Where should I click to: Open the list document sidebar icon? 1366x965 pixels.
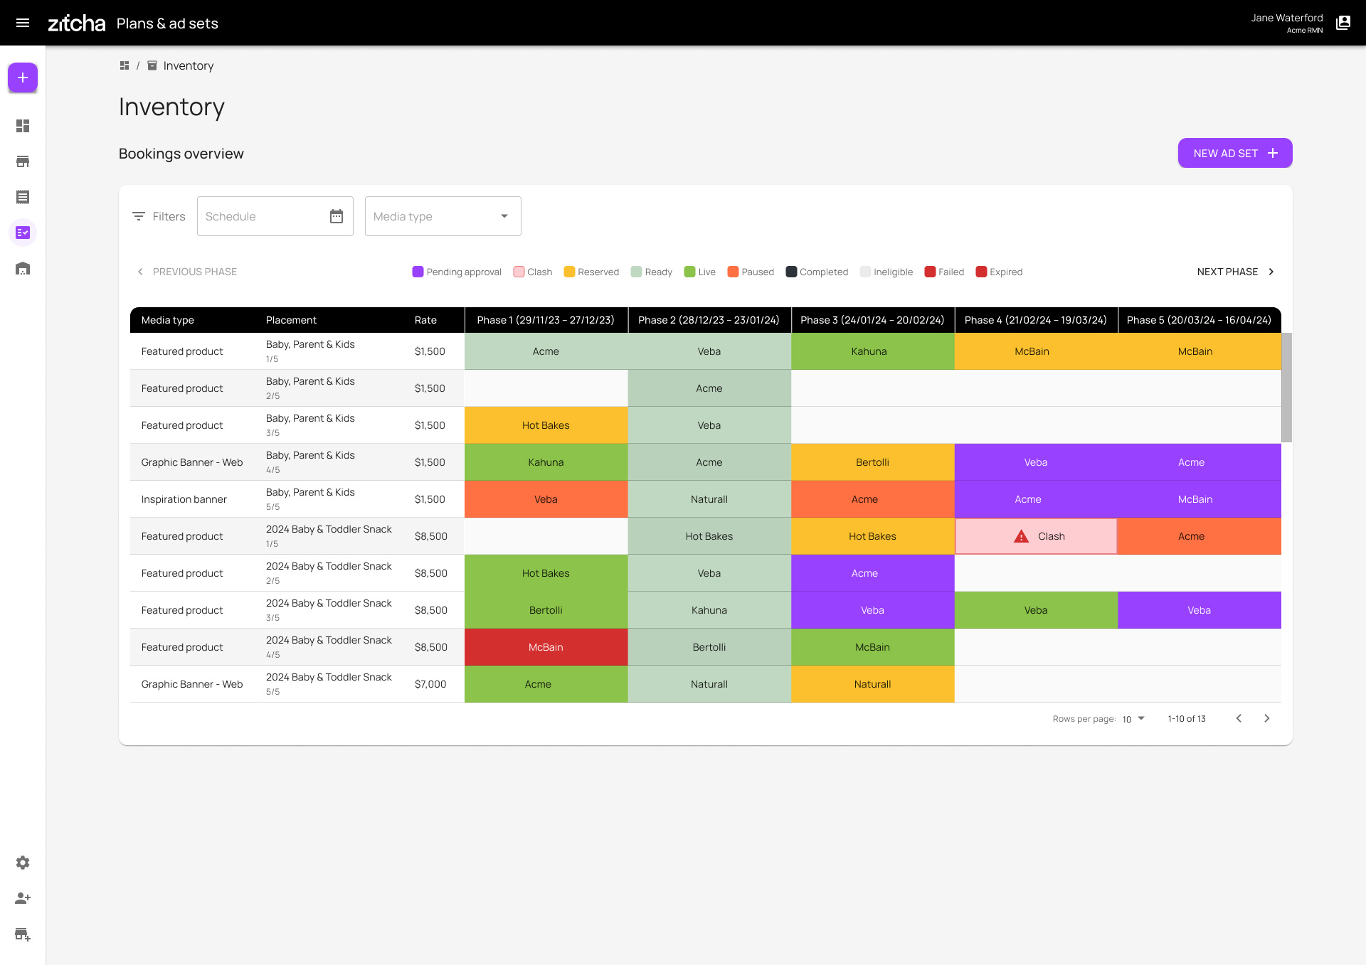tap(23, 197)
